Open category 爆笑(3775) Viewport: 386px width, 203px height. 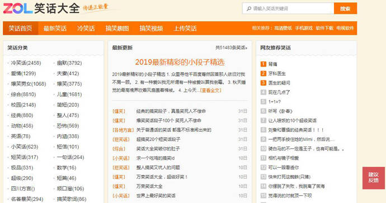(x=69, y=84)
